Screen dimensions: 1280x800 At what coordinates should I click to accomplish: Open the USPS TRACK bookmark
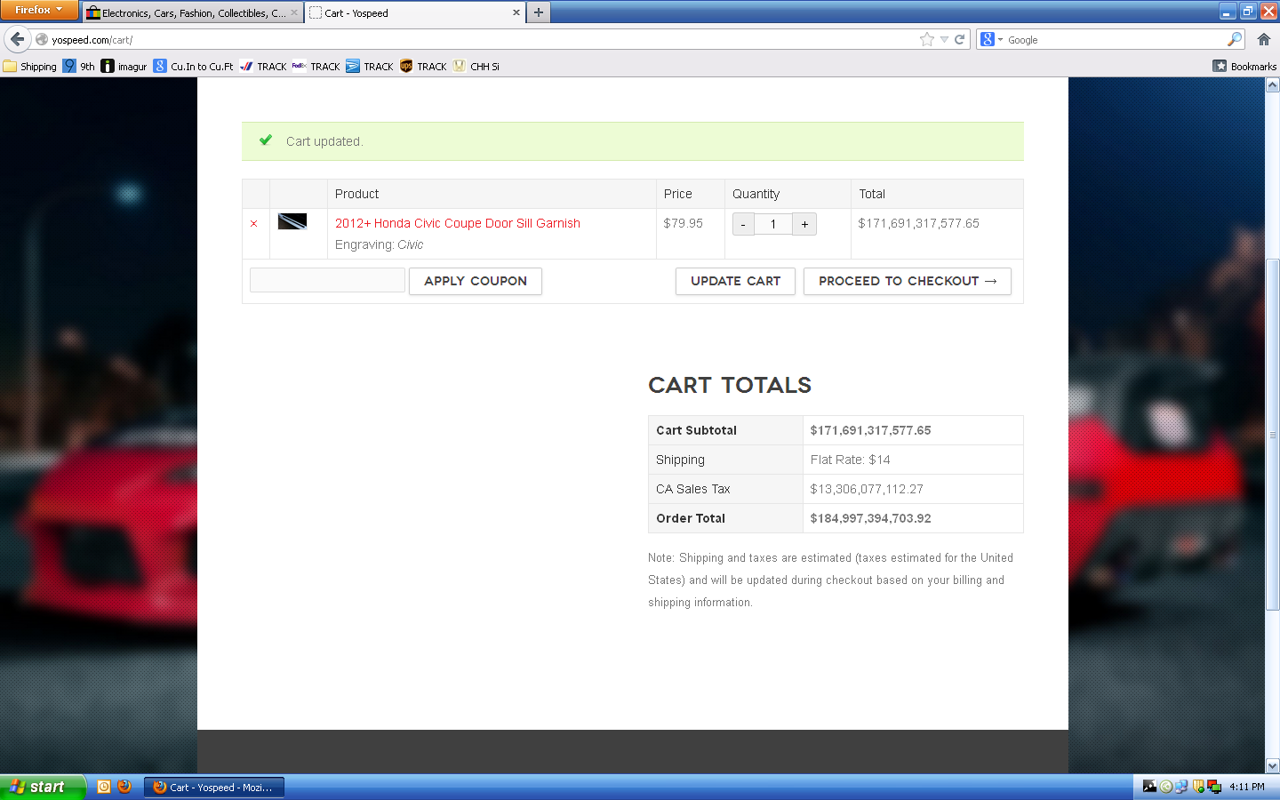(263, 67)
